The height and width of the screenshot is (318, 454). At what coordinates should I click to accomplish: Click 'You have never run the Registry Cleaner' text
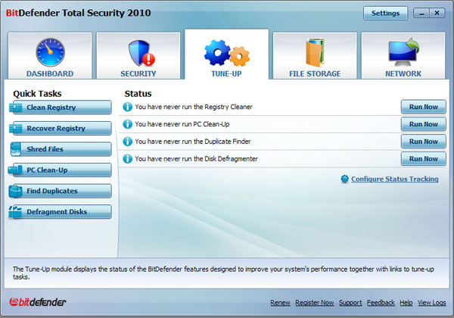(x=194, y=107)
